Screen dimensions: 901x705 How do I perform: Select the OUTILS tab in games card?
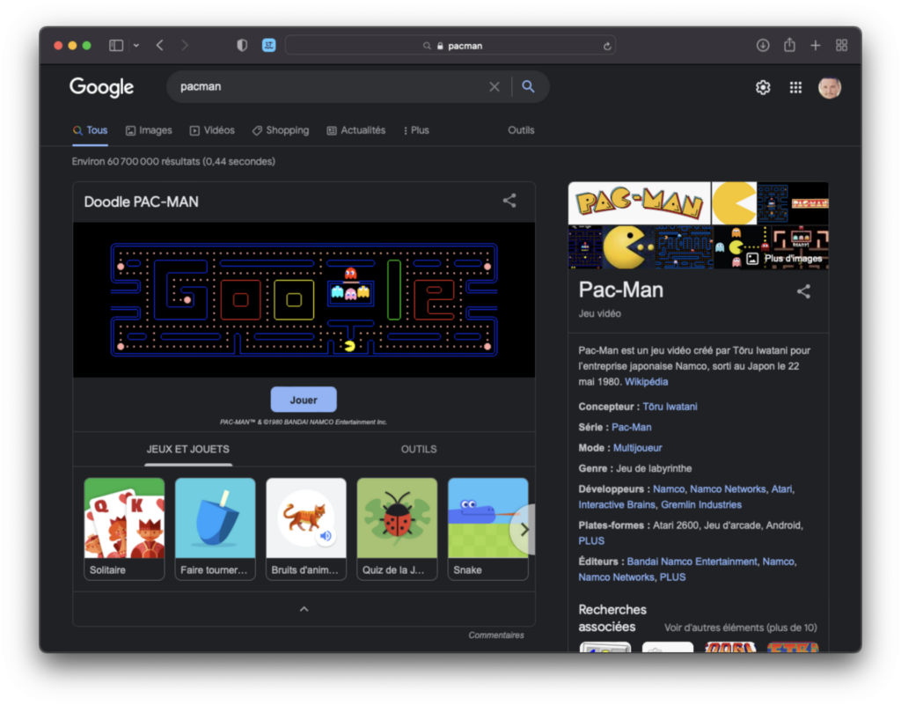pyautogui.click(x=419, y=449)
